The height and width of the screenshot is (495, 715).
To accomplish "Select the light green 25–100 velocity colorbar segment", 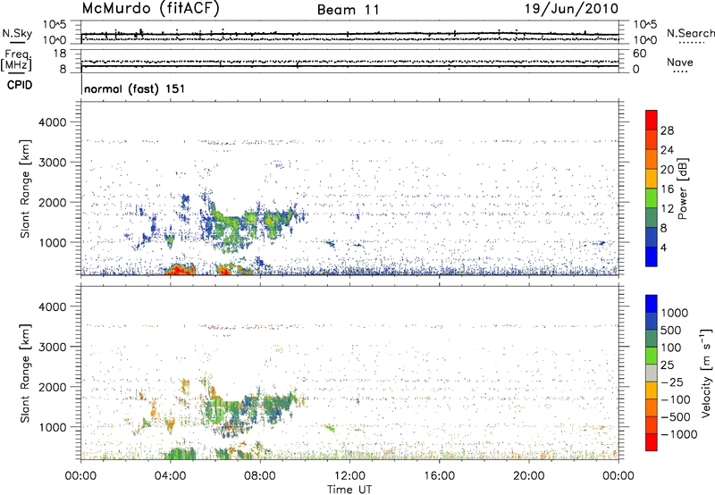I will tap(652, 356).
